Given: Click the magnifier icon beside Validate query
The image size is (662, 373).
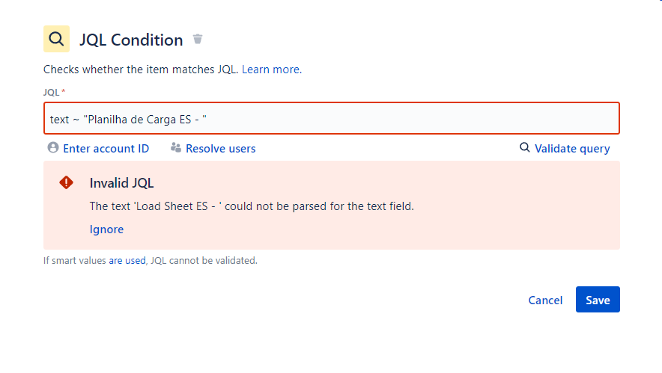Looking at the screenshot, I should [x=524, y=147].
